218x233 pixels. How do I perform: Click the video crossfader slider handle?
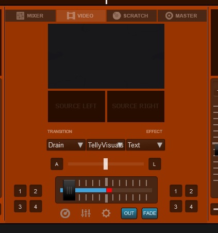[x=106, y=164]
